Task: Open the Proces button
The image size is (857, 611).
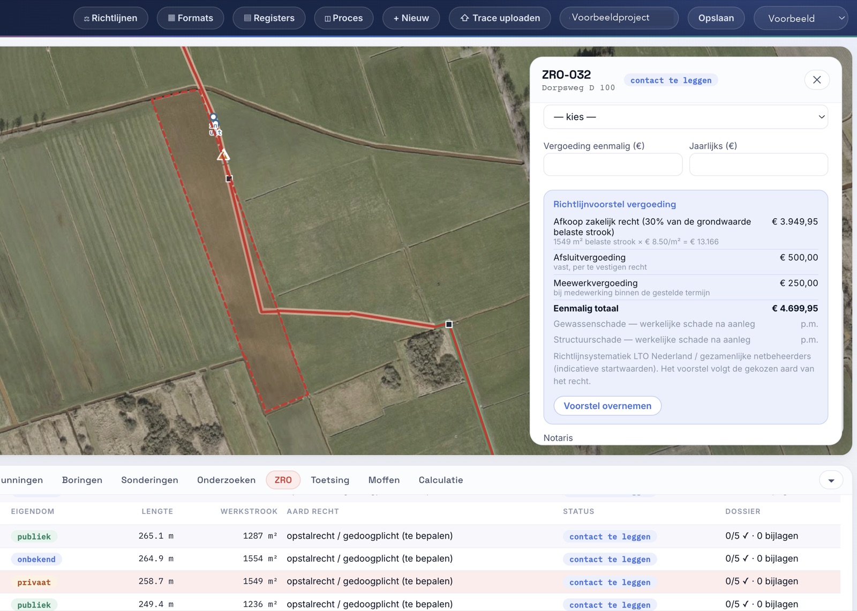Action: [344, 18]
